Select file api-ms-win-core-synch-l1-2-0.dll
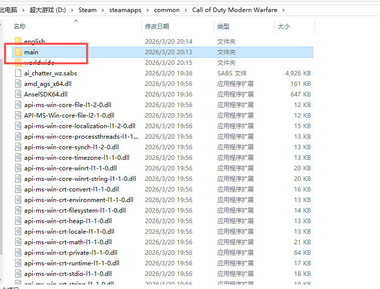Viewport: 380px width, 289px height. coord(71,147)
